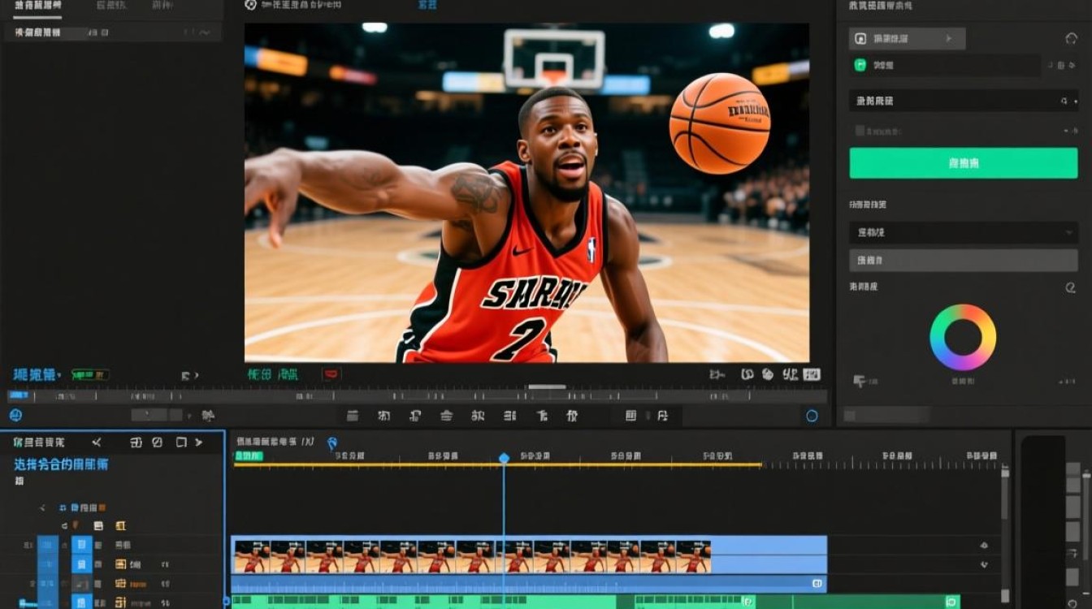Select the highlighted top row with play arrow
This screenshot has height=609, width=1092.
tap(907, 39)
